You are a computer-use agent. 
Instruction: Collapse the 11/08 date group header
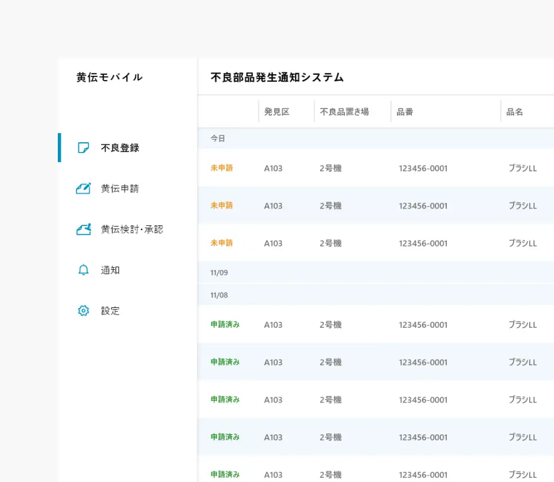tap(219, 295)
